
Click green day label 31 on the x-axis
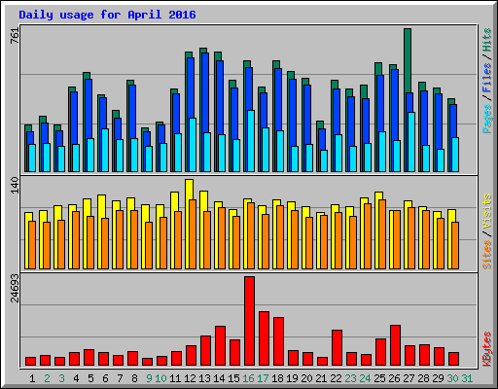[x=467, y=378]
